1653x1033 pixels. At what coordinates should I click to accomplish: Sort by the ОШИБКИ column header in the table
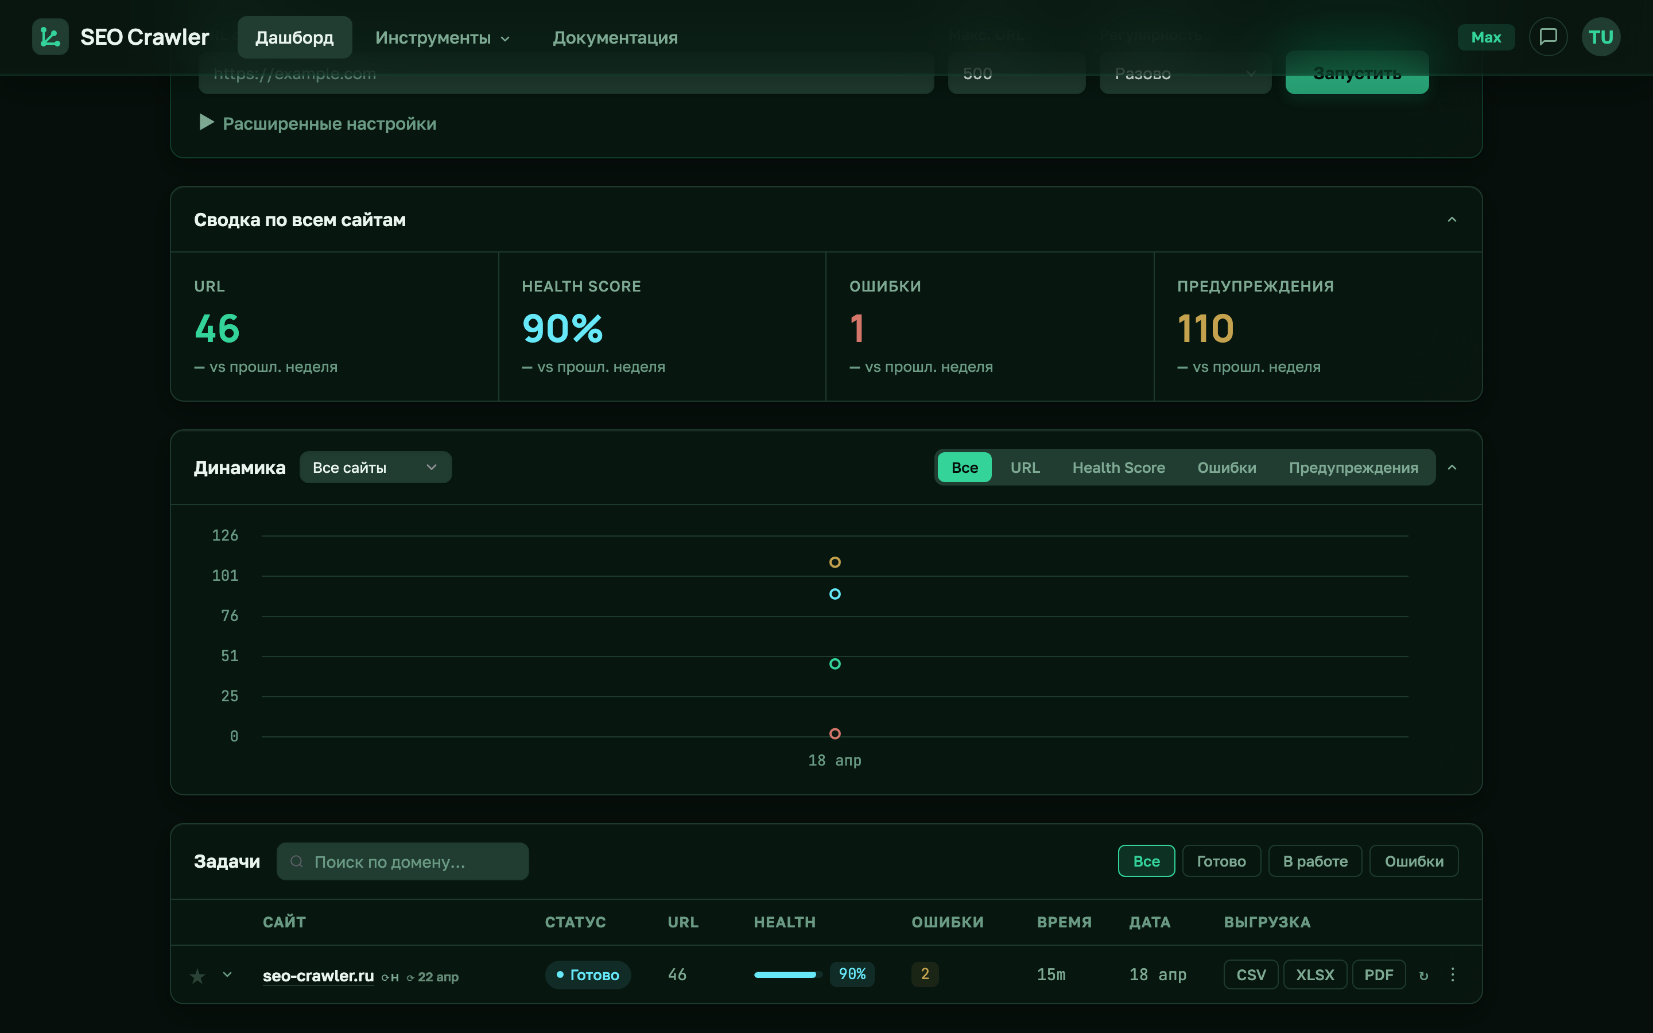click(x=948, y=922)
